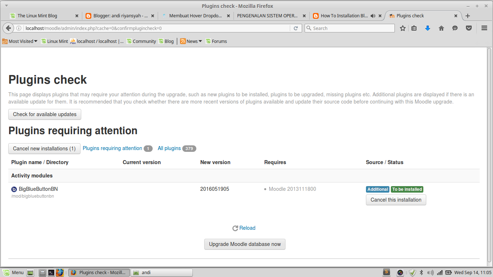Bookmark this page with the star icon

[x=403, y=28]
